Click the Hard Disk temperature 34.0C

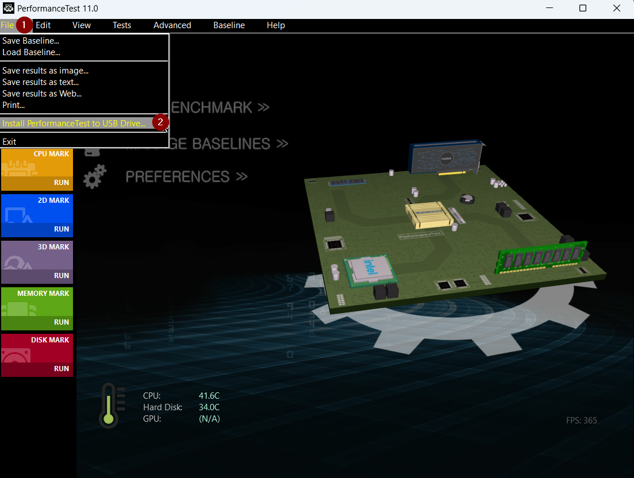point(209,407)
